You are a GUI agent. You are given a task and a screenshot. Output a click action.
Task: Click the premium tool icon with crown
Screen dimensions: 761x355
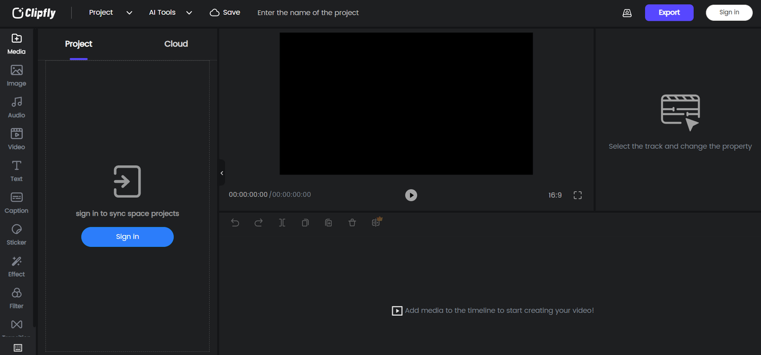point(376,222)
